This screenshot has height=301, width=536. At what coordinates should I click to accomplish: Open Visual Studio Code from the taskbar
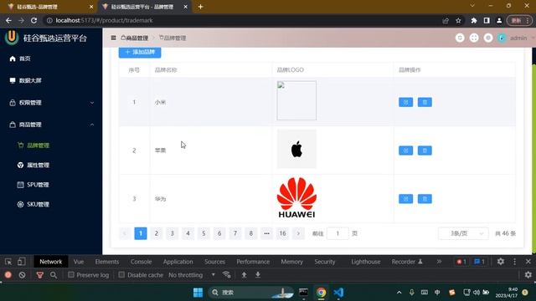(x=338, y=293)
